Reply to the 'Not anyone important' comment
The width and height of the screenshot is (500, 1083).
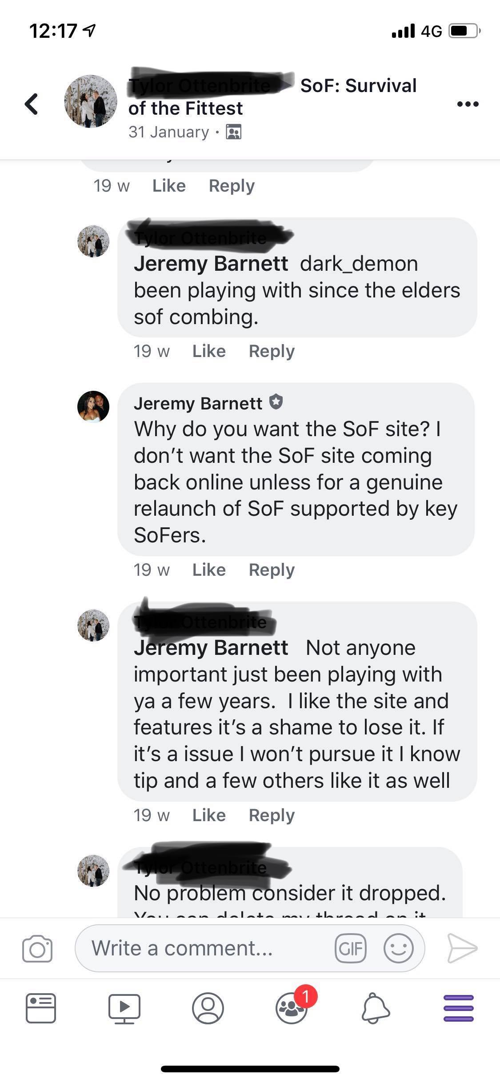[272, 815]
